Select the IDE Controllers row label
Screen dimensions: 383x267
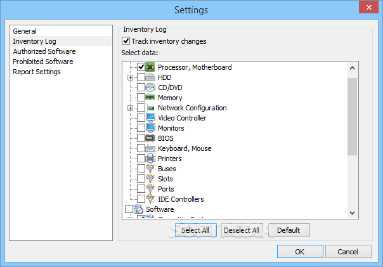(181, 199)
